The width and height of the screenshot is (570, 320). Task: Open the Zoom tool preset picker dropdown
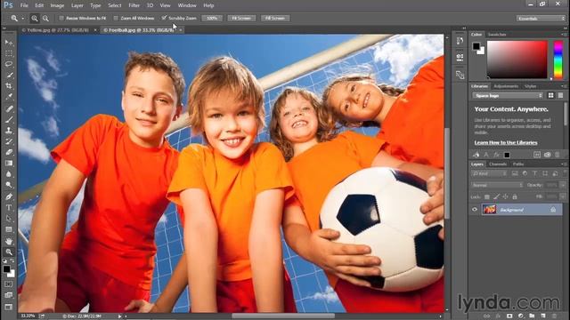tap(22, 18)
